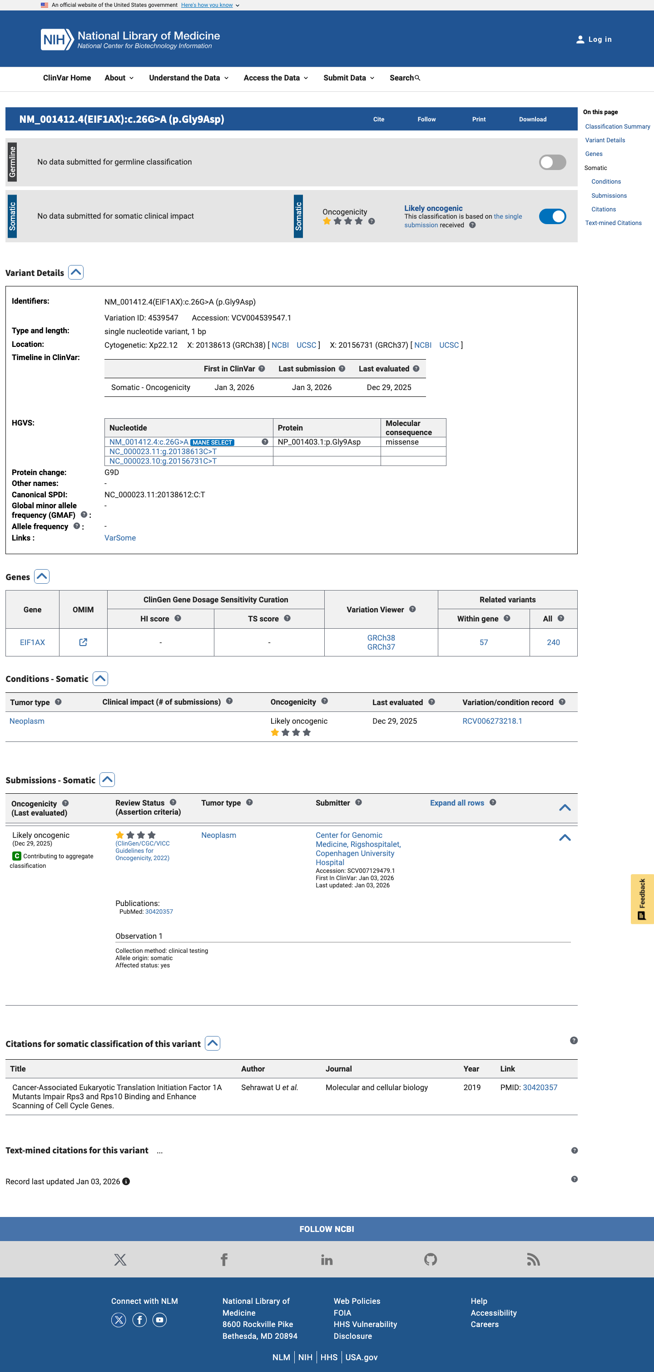Open help icon for Review Status
Screen dimensions: 654x1372
point(173,803)
